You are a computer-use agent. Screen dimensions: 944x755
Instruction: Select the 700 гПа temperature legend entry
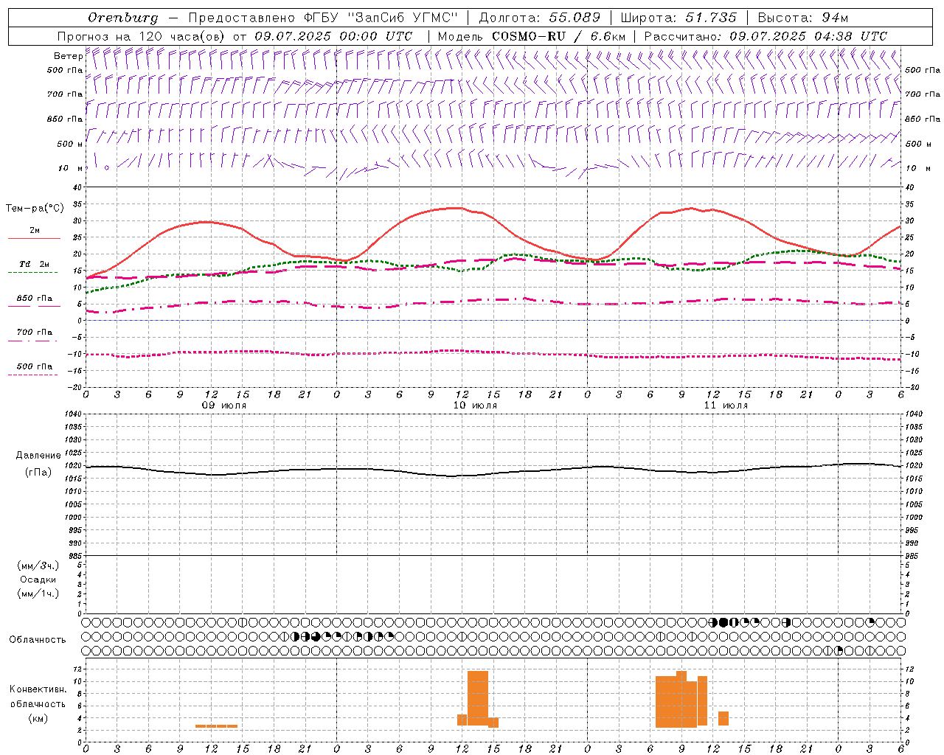[35, 332]
